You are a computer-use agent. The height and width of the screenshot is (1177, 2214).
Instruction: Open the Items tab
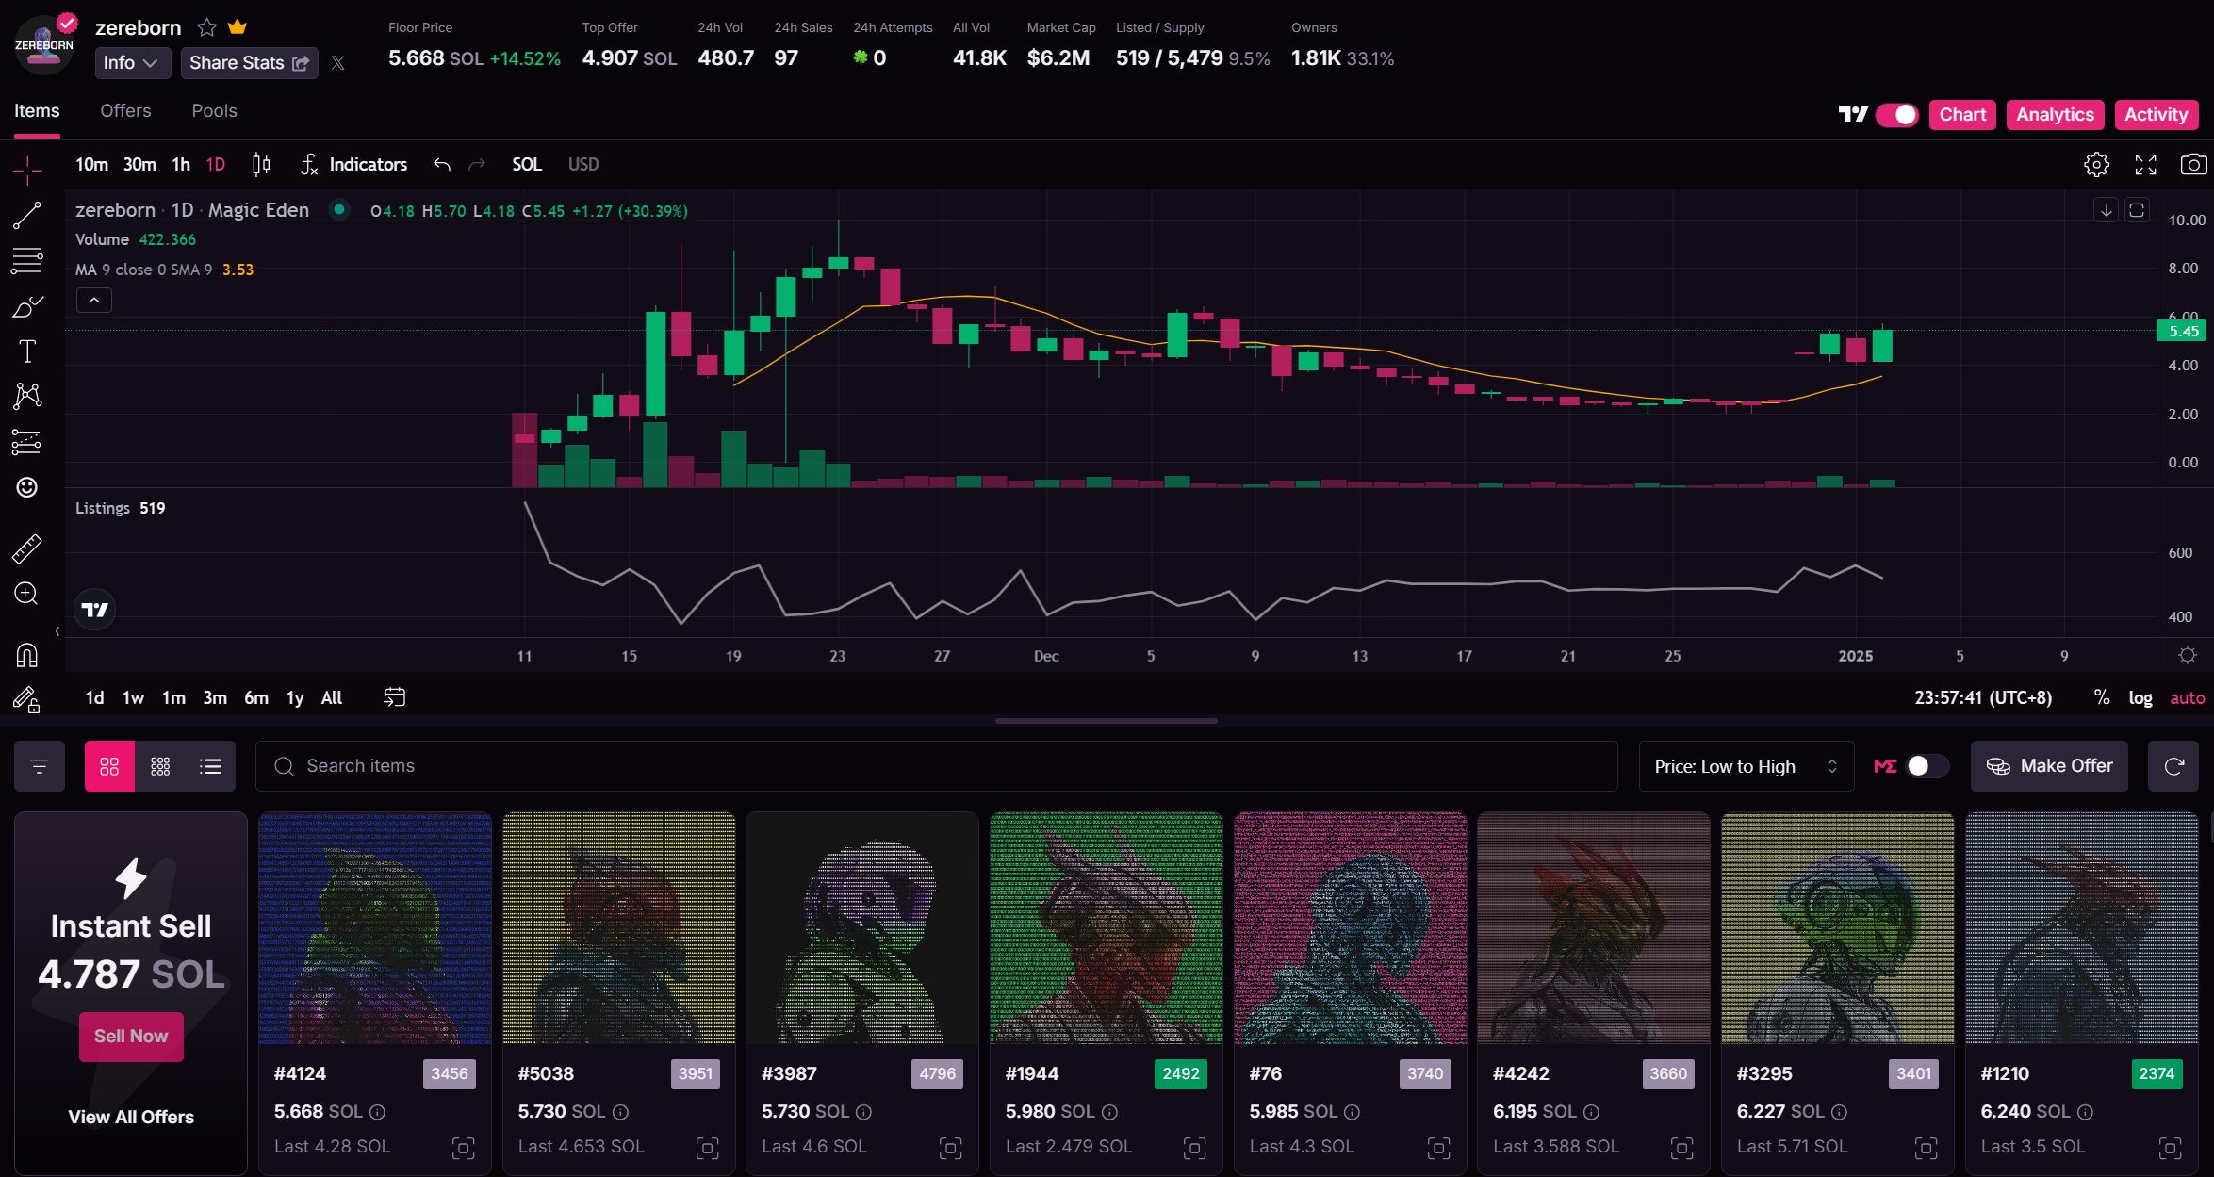point(37,111)
